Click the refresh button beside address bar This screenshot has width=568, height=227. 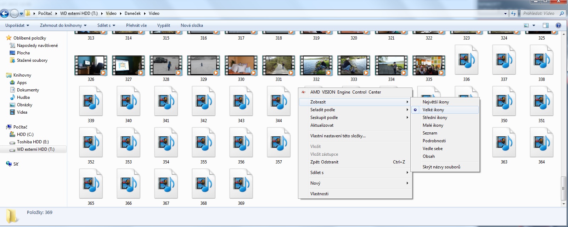[x=514, y=13]
